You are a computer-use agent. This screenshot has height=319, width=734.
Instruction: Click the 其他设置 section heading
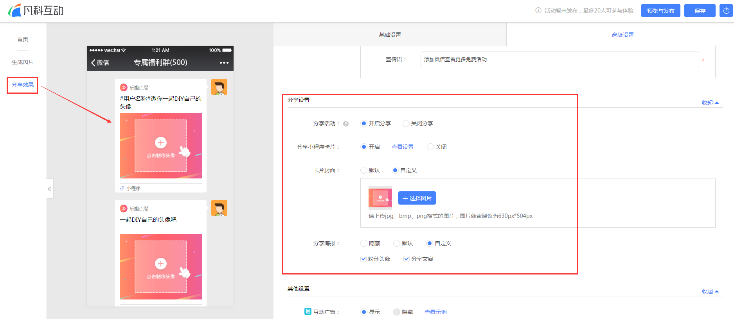[299, 289]
